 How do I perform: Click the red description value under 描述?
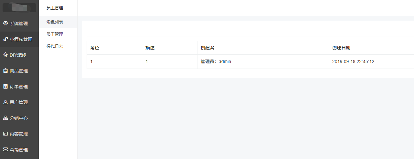coord(147,61)
